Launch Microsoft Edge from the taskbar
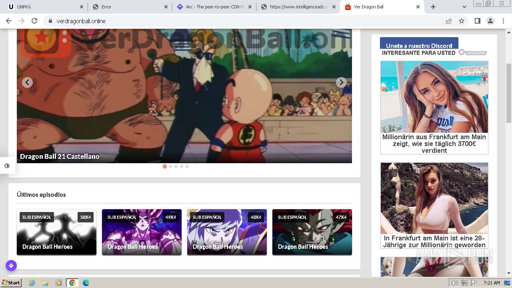The image size is (512, 288). pos(86,283)
